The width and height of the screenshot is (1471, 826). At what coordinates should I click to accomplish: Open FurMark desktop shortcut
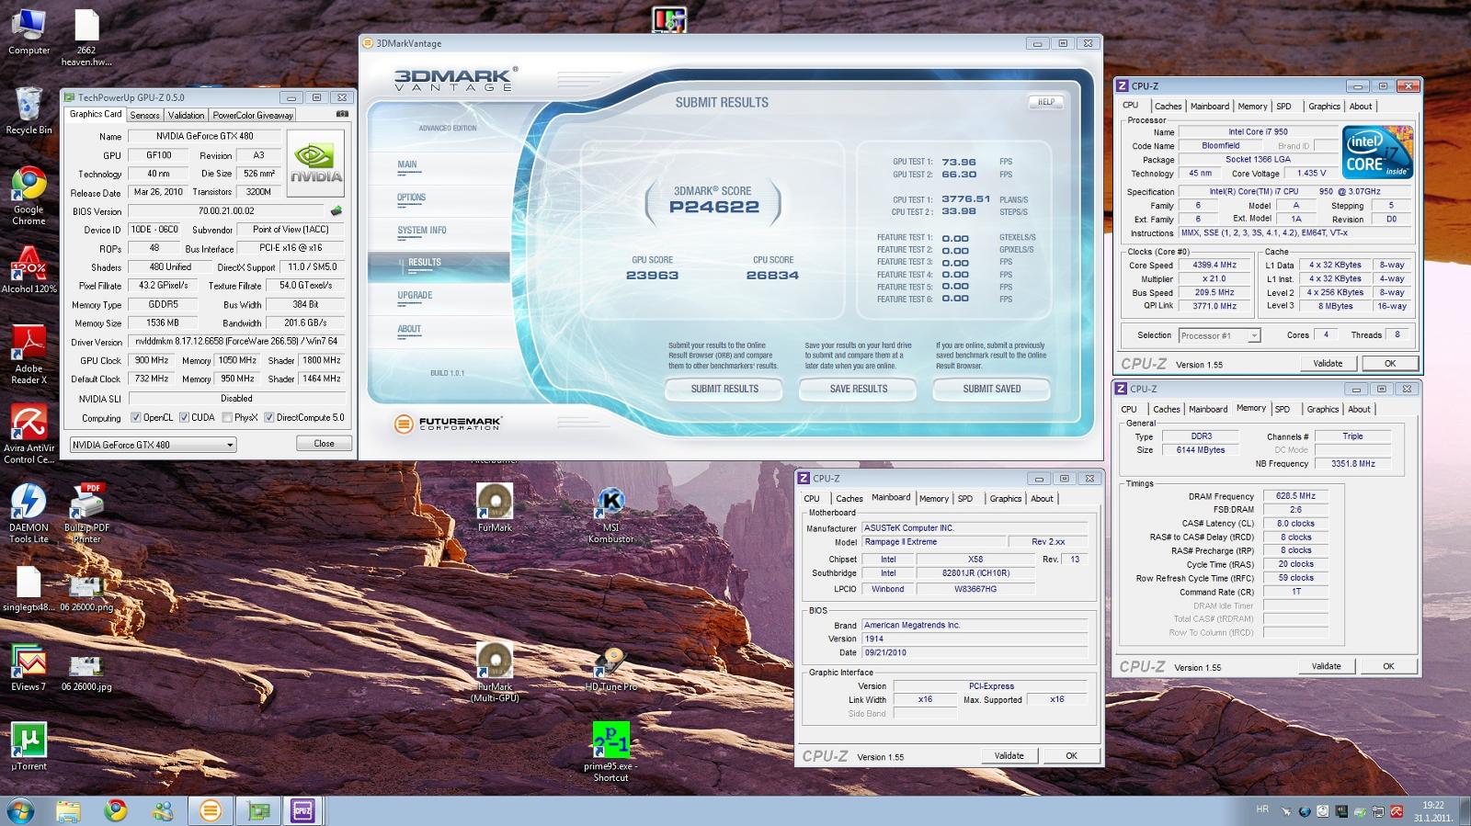click(495, 508)
